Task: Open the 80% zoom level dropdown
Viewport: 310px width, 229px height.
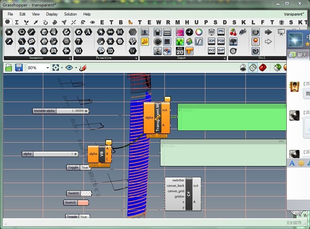Action: 48,68
